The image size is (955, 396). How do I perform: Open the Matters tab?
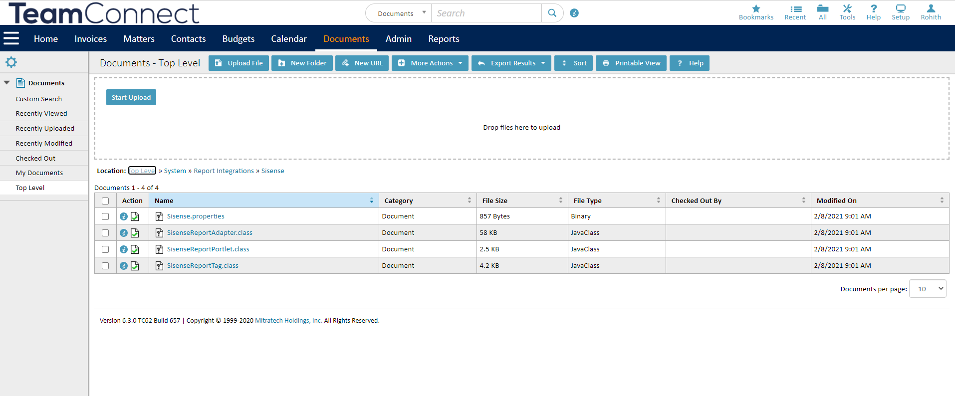[x=139, y=39]
